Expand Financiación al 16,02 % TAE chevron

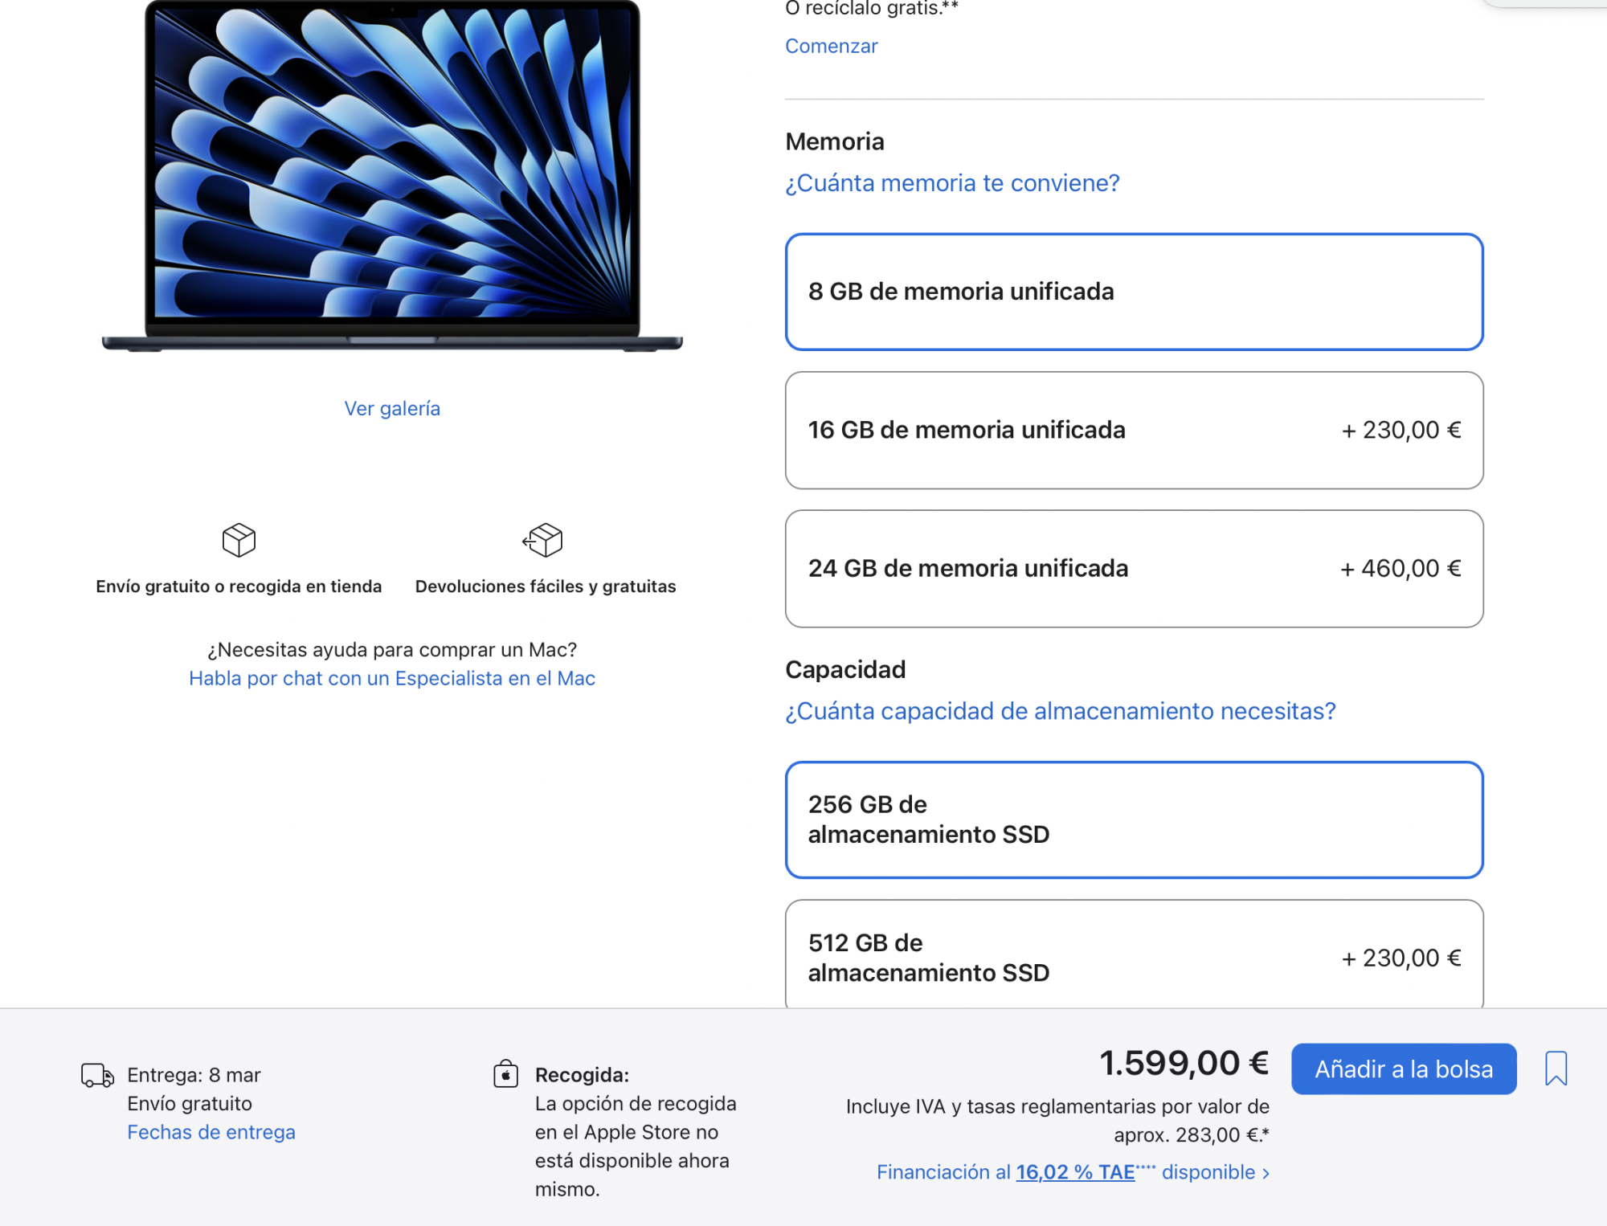pos(1266,1173)
